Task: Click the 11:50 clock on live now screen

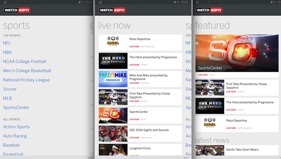Action: point(185,2)
